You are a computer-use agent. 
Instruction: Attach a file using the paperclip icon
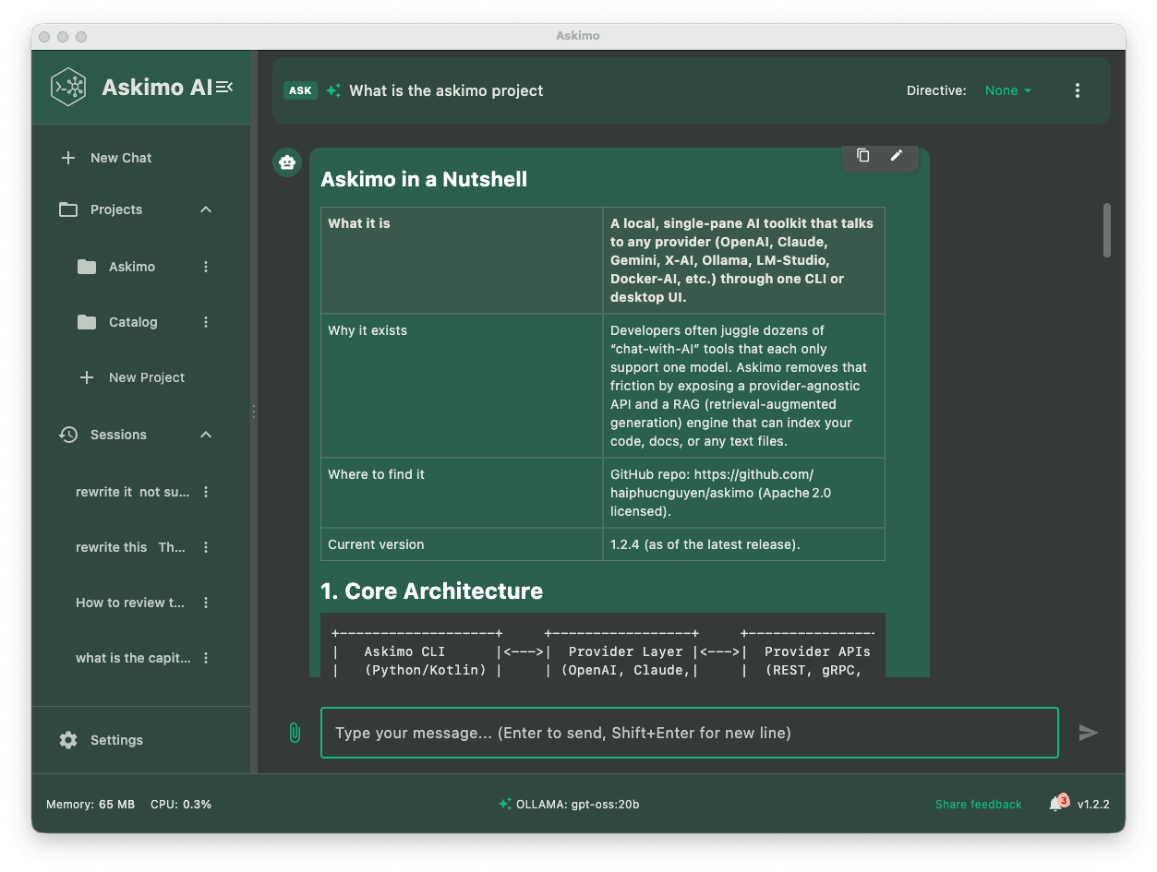[x=295, y=733]
